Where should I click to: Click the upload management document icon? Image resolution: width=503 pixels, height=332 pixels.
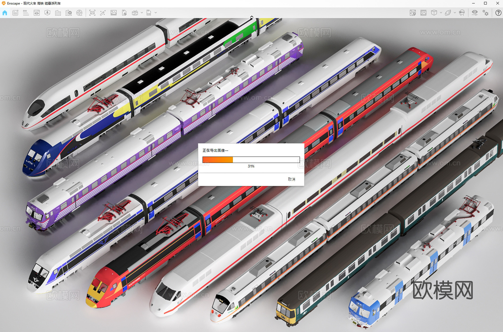(x=124, y=13)
